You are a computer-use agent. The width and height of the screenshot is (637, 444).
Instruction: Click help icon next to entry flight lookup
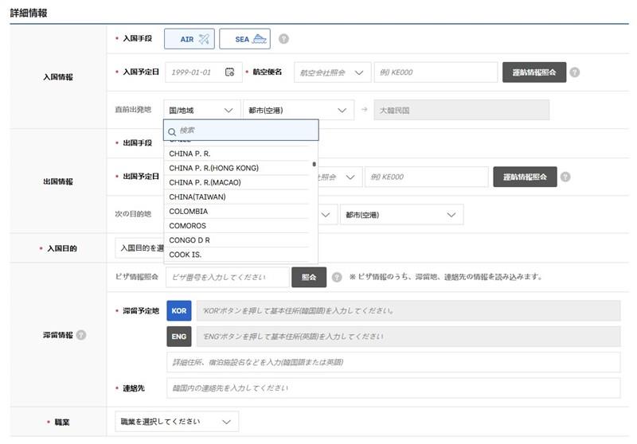tap(575, 72)
